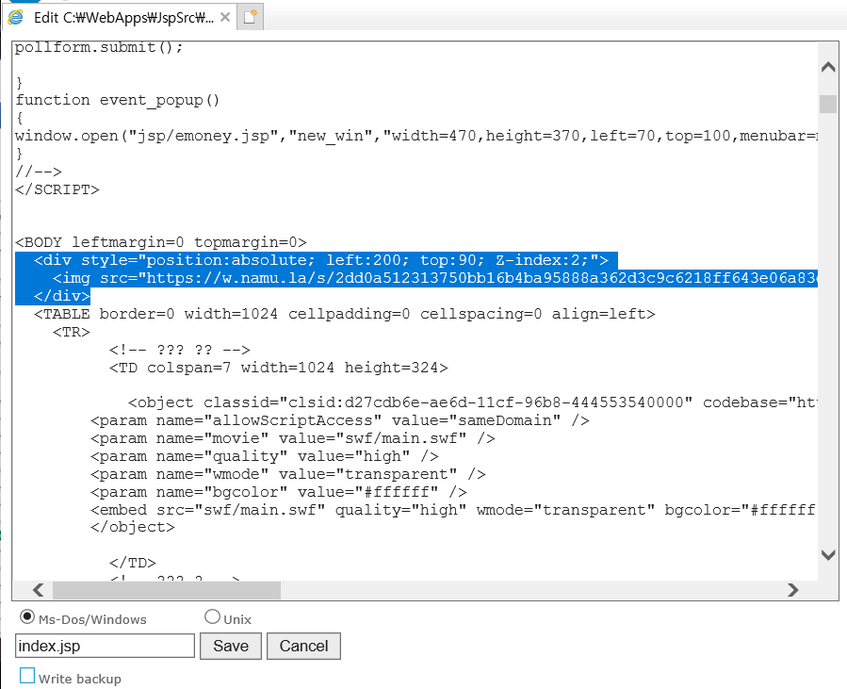Screen dimensions: 847x689
Task: Click the 'pollform.submit();' line
Action: point(99,47)
